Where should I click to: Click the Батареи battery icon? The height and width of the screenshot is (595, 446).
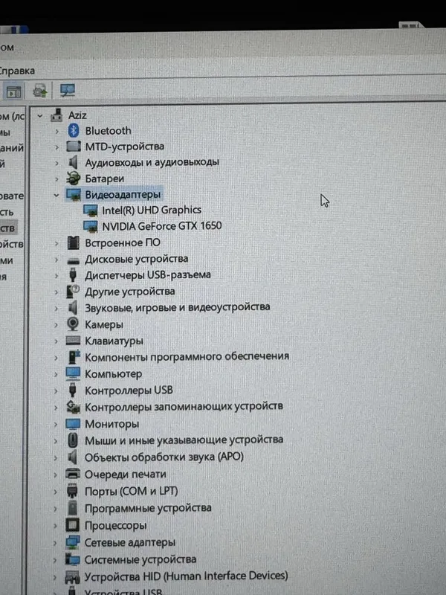pos(73,178)
